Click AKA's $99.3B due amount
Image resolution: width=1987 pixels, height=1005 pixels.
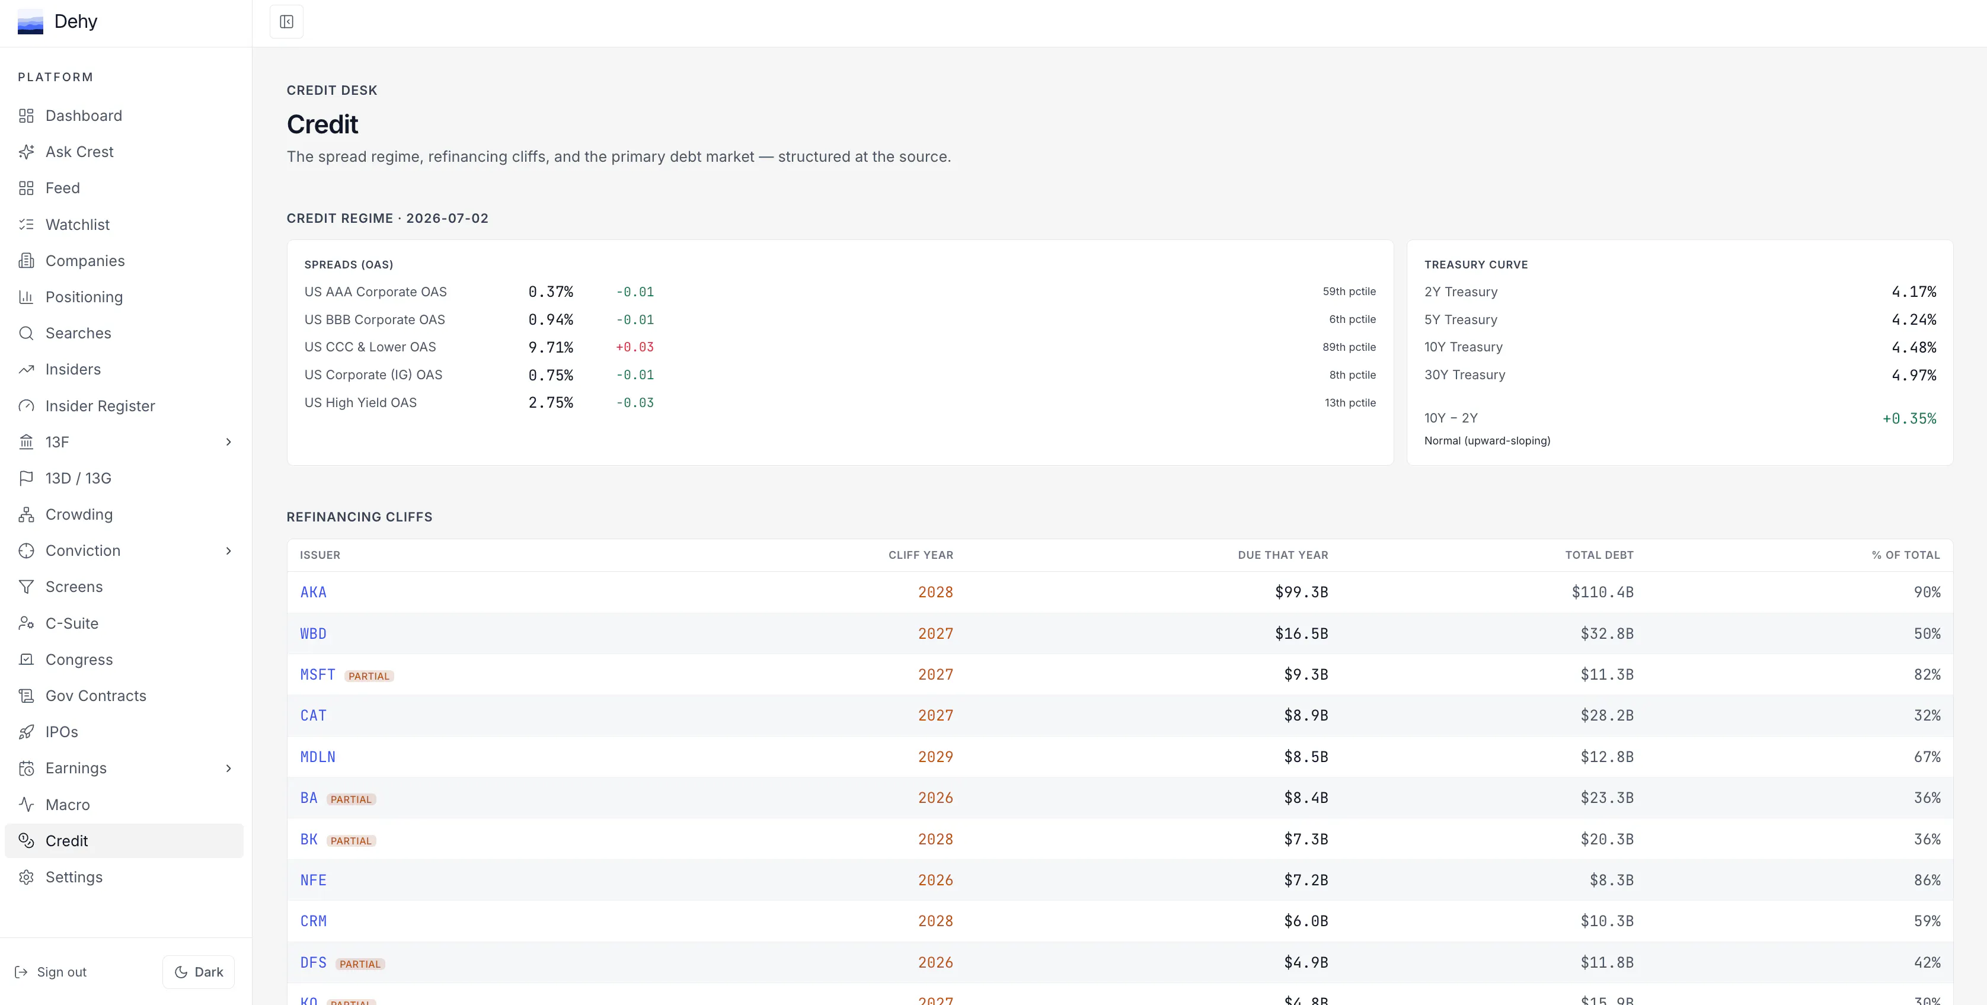coord(1301,593)
